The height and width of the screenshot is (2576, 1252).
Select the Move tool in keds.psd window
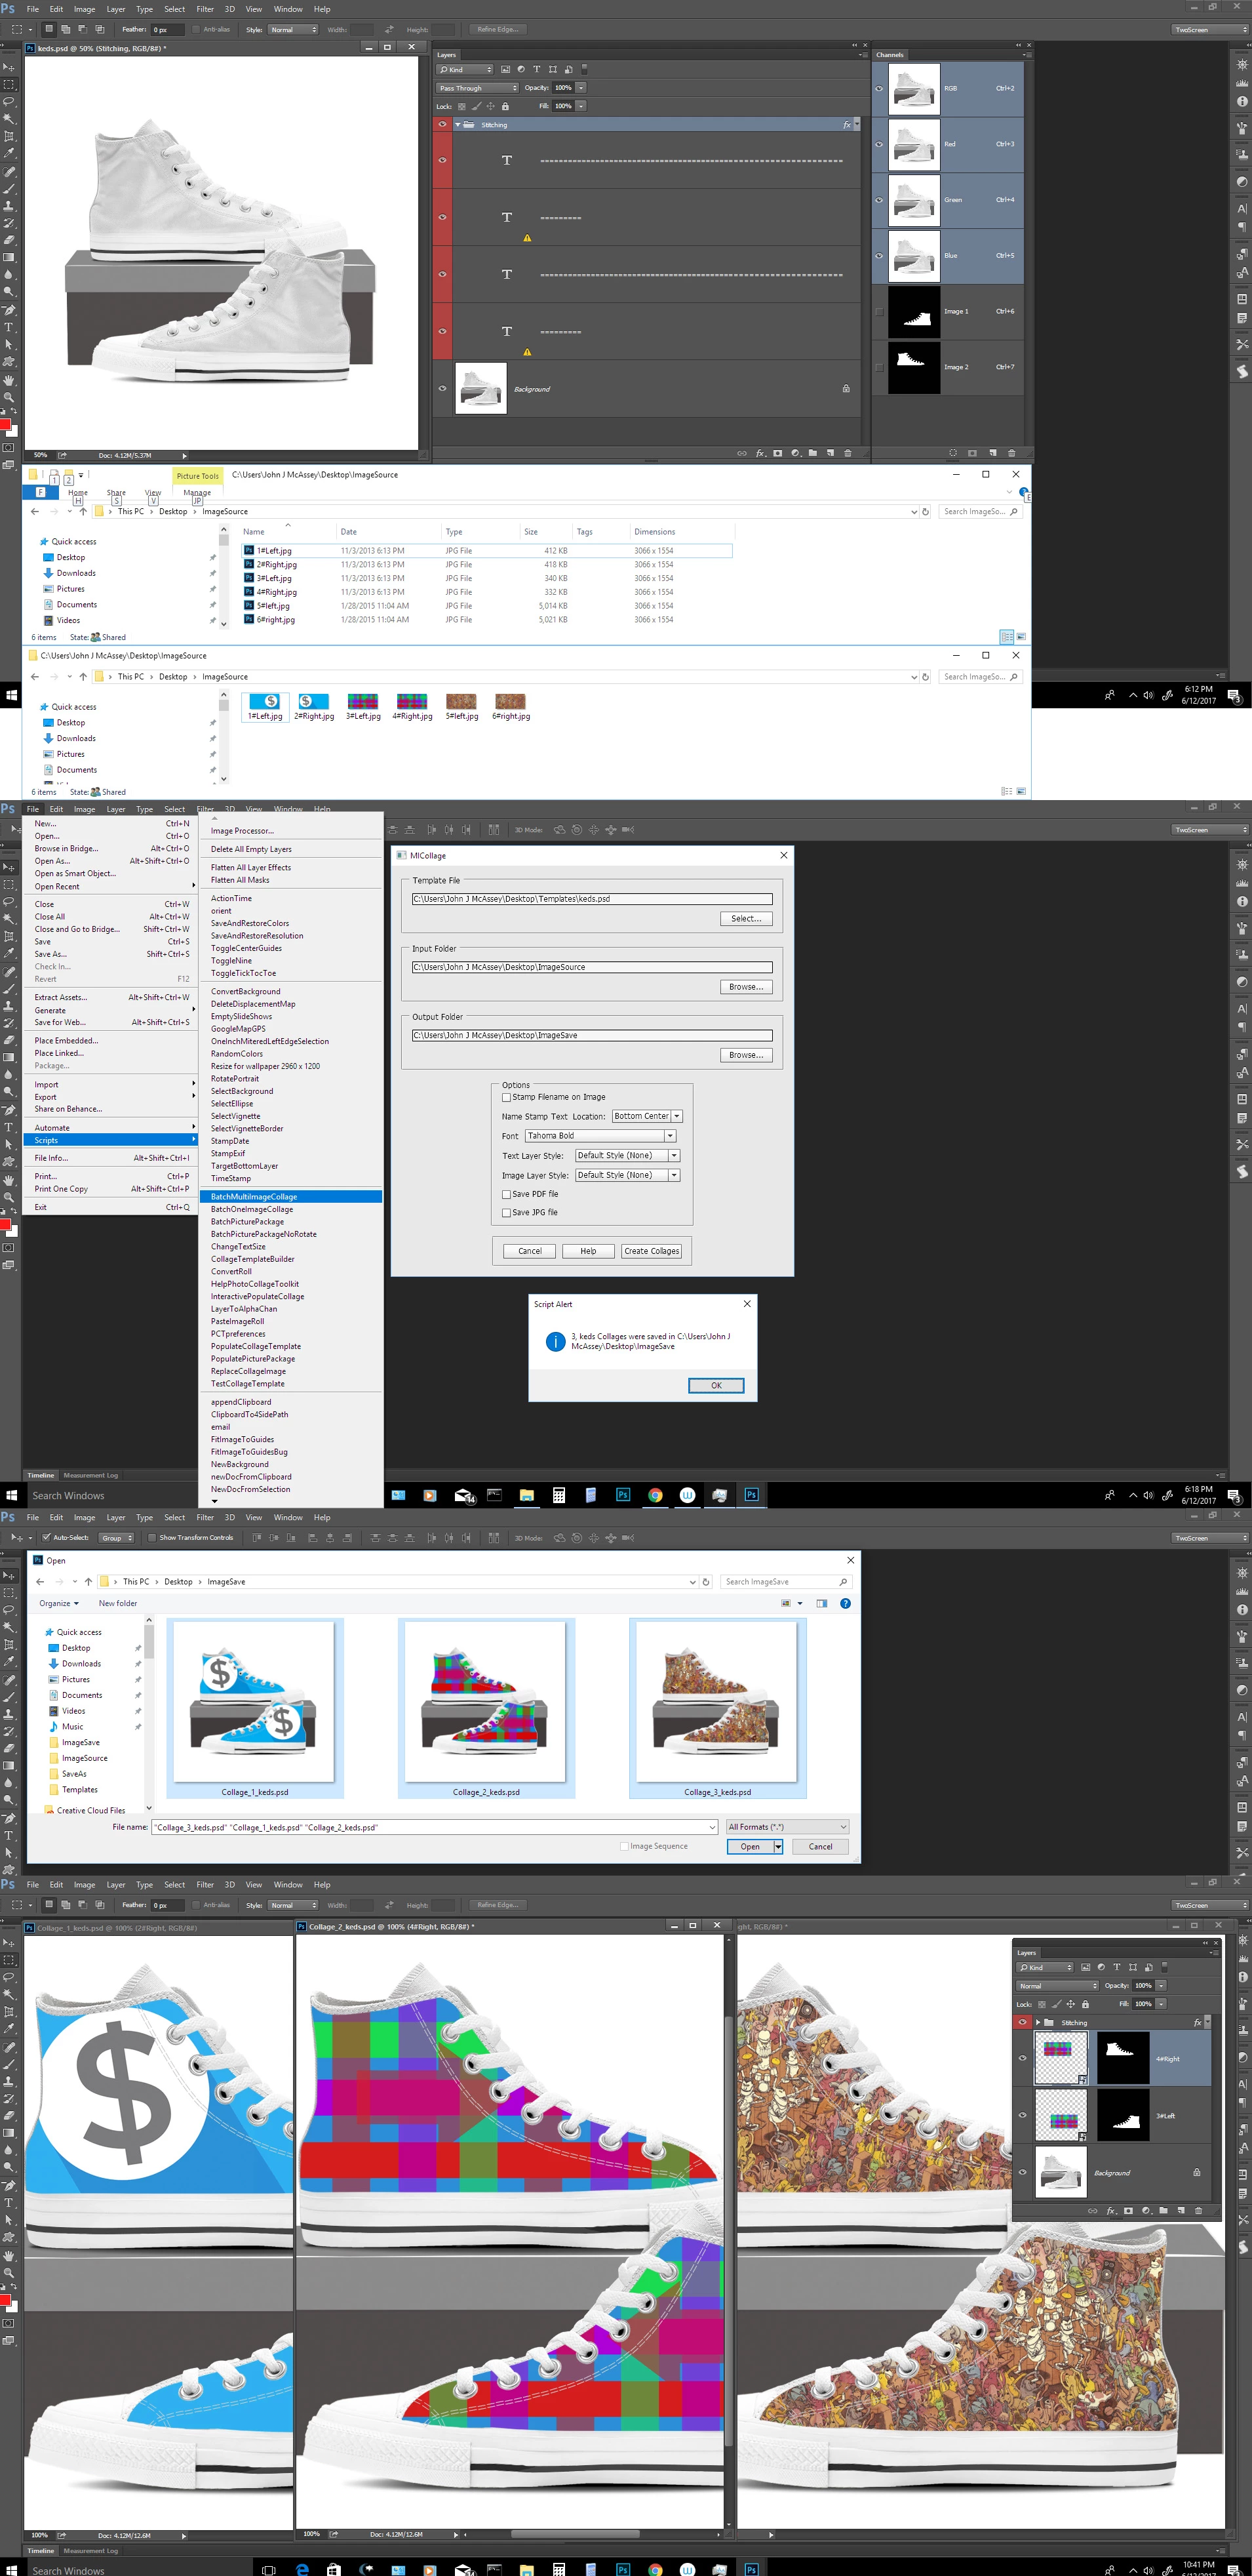9,67
